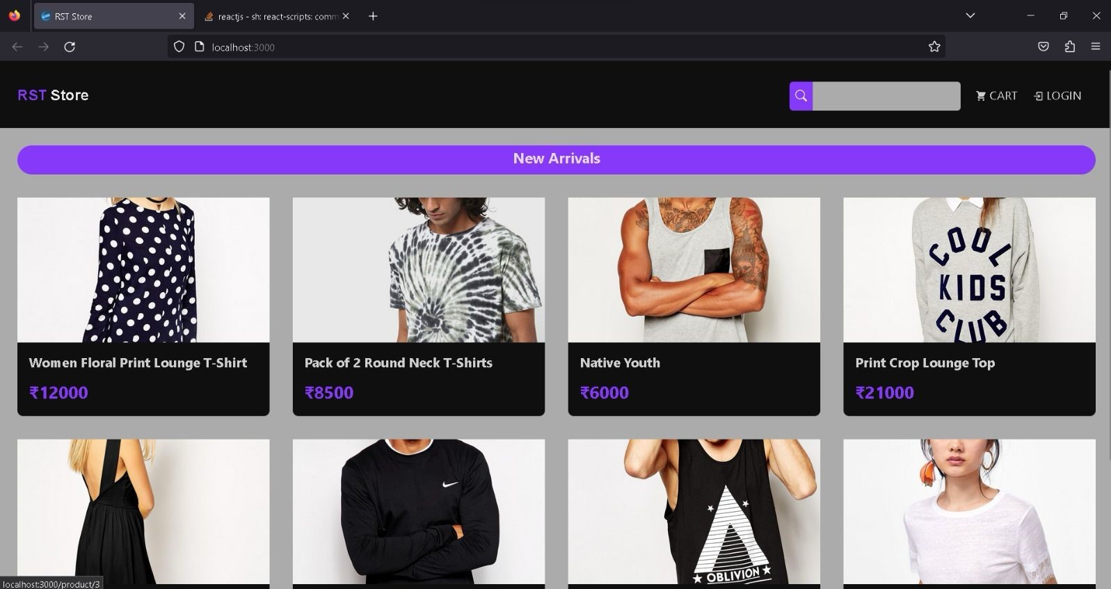
Task: Go to the LOGIN page
Action: 1057,96
